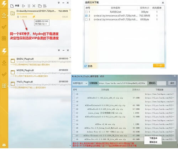Select BAIDU_Plugin.dll plugin row
Image resolution: width=178 pixels, height=149 pixels.
tap(40, 62)
